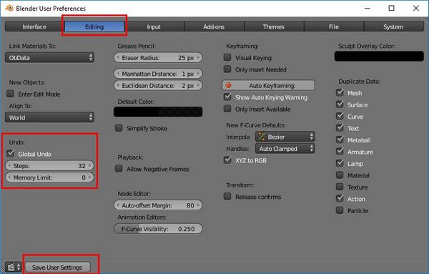Select the Editing tab
Image resolution: width=429 pixels, height=274 pixels.
pos(94,26)
